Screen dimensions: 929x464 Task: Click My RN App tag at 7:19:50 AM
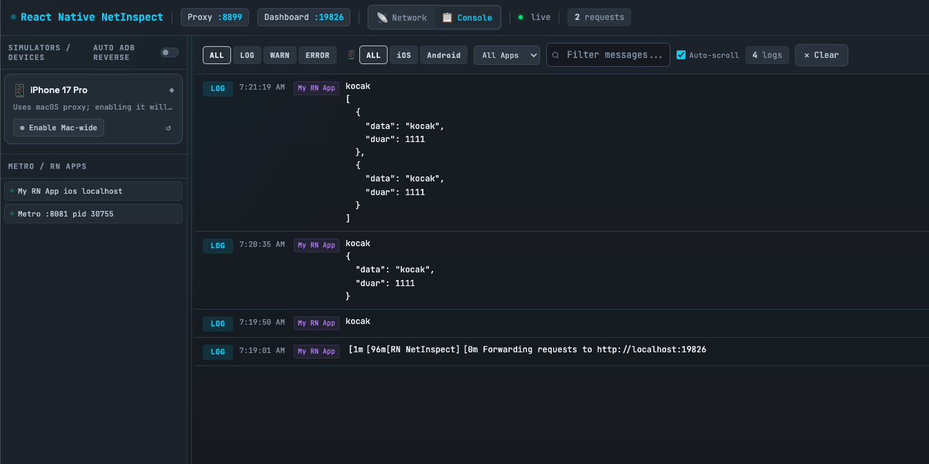pyautogui.click(x=317, y=323)
